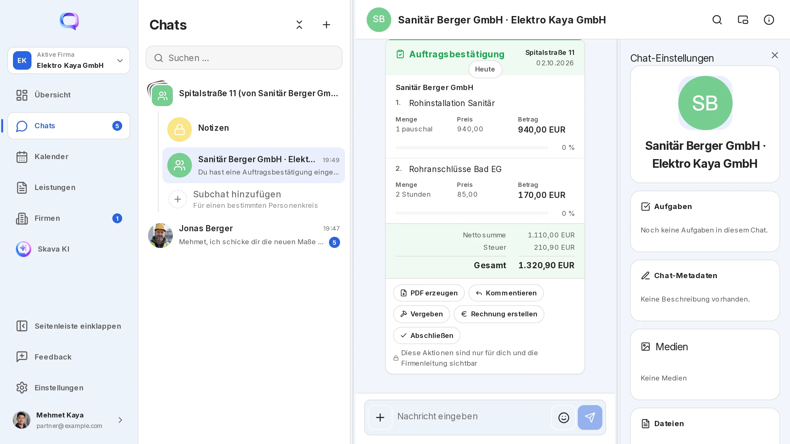Open the emoji picker

coord(564,417)
